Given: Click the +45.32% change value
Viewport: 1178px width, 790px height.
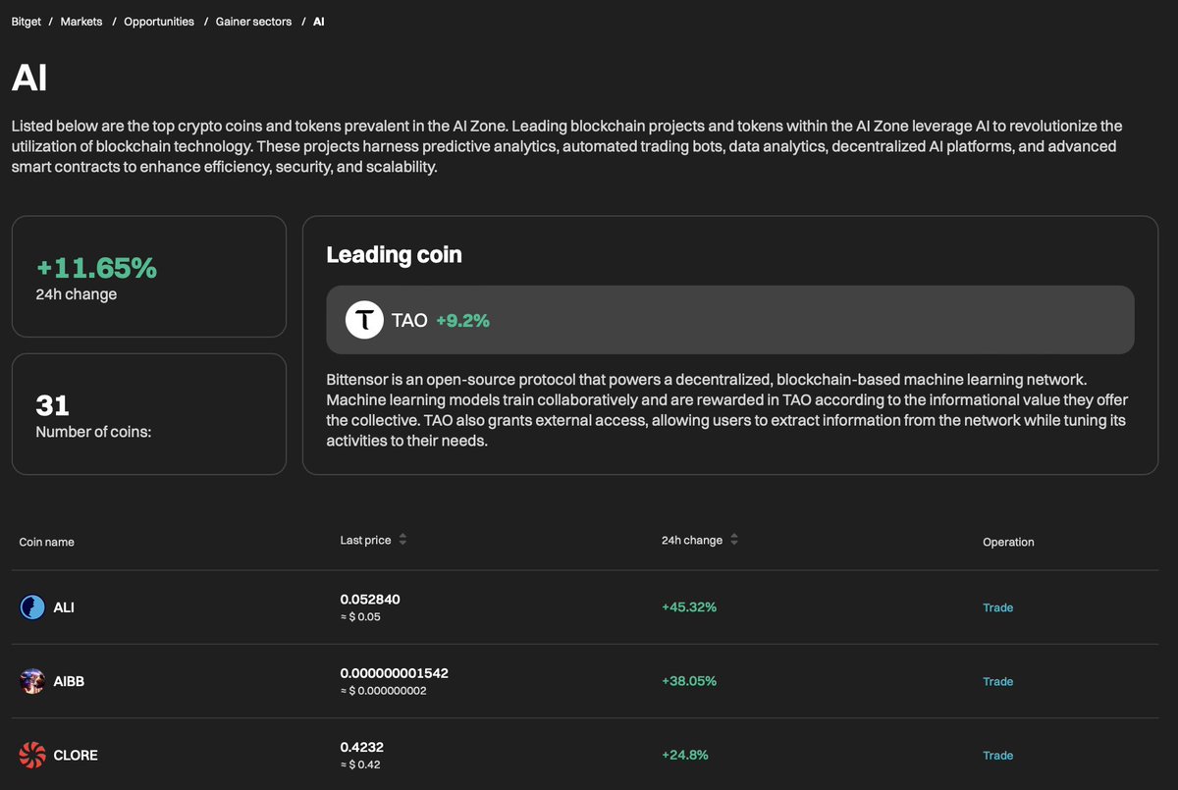Looking at the screenshot, I should pyautogui.click(x=689, y=607).
